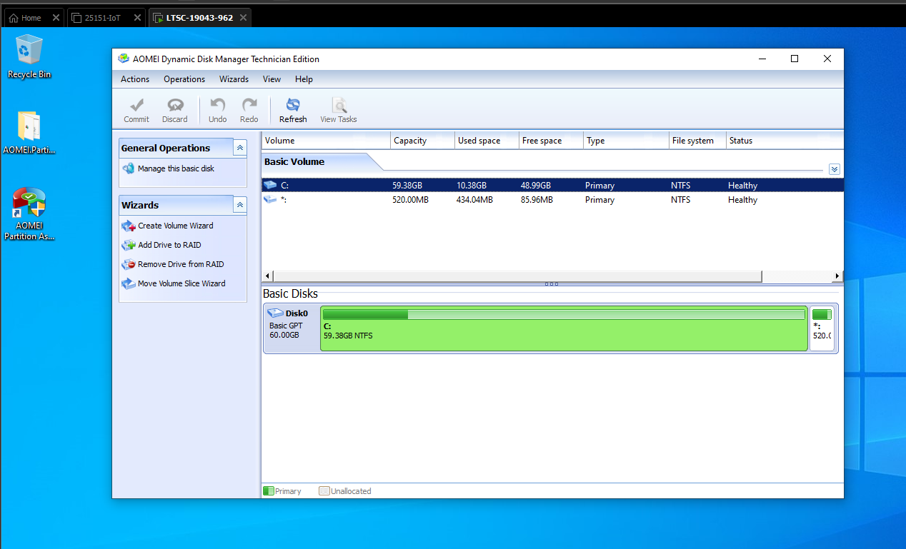Click the volume list horizontal scrollbar thumb
The image size is (906, 549).
click(518, 276)
